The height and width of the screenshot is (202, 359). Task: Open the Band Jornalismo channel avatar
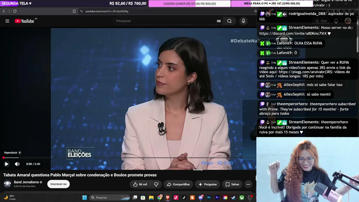point(7,184)
